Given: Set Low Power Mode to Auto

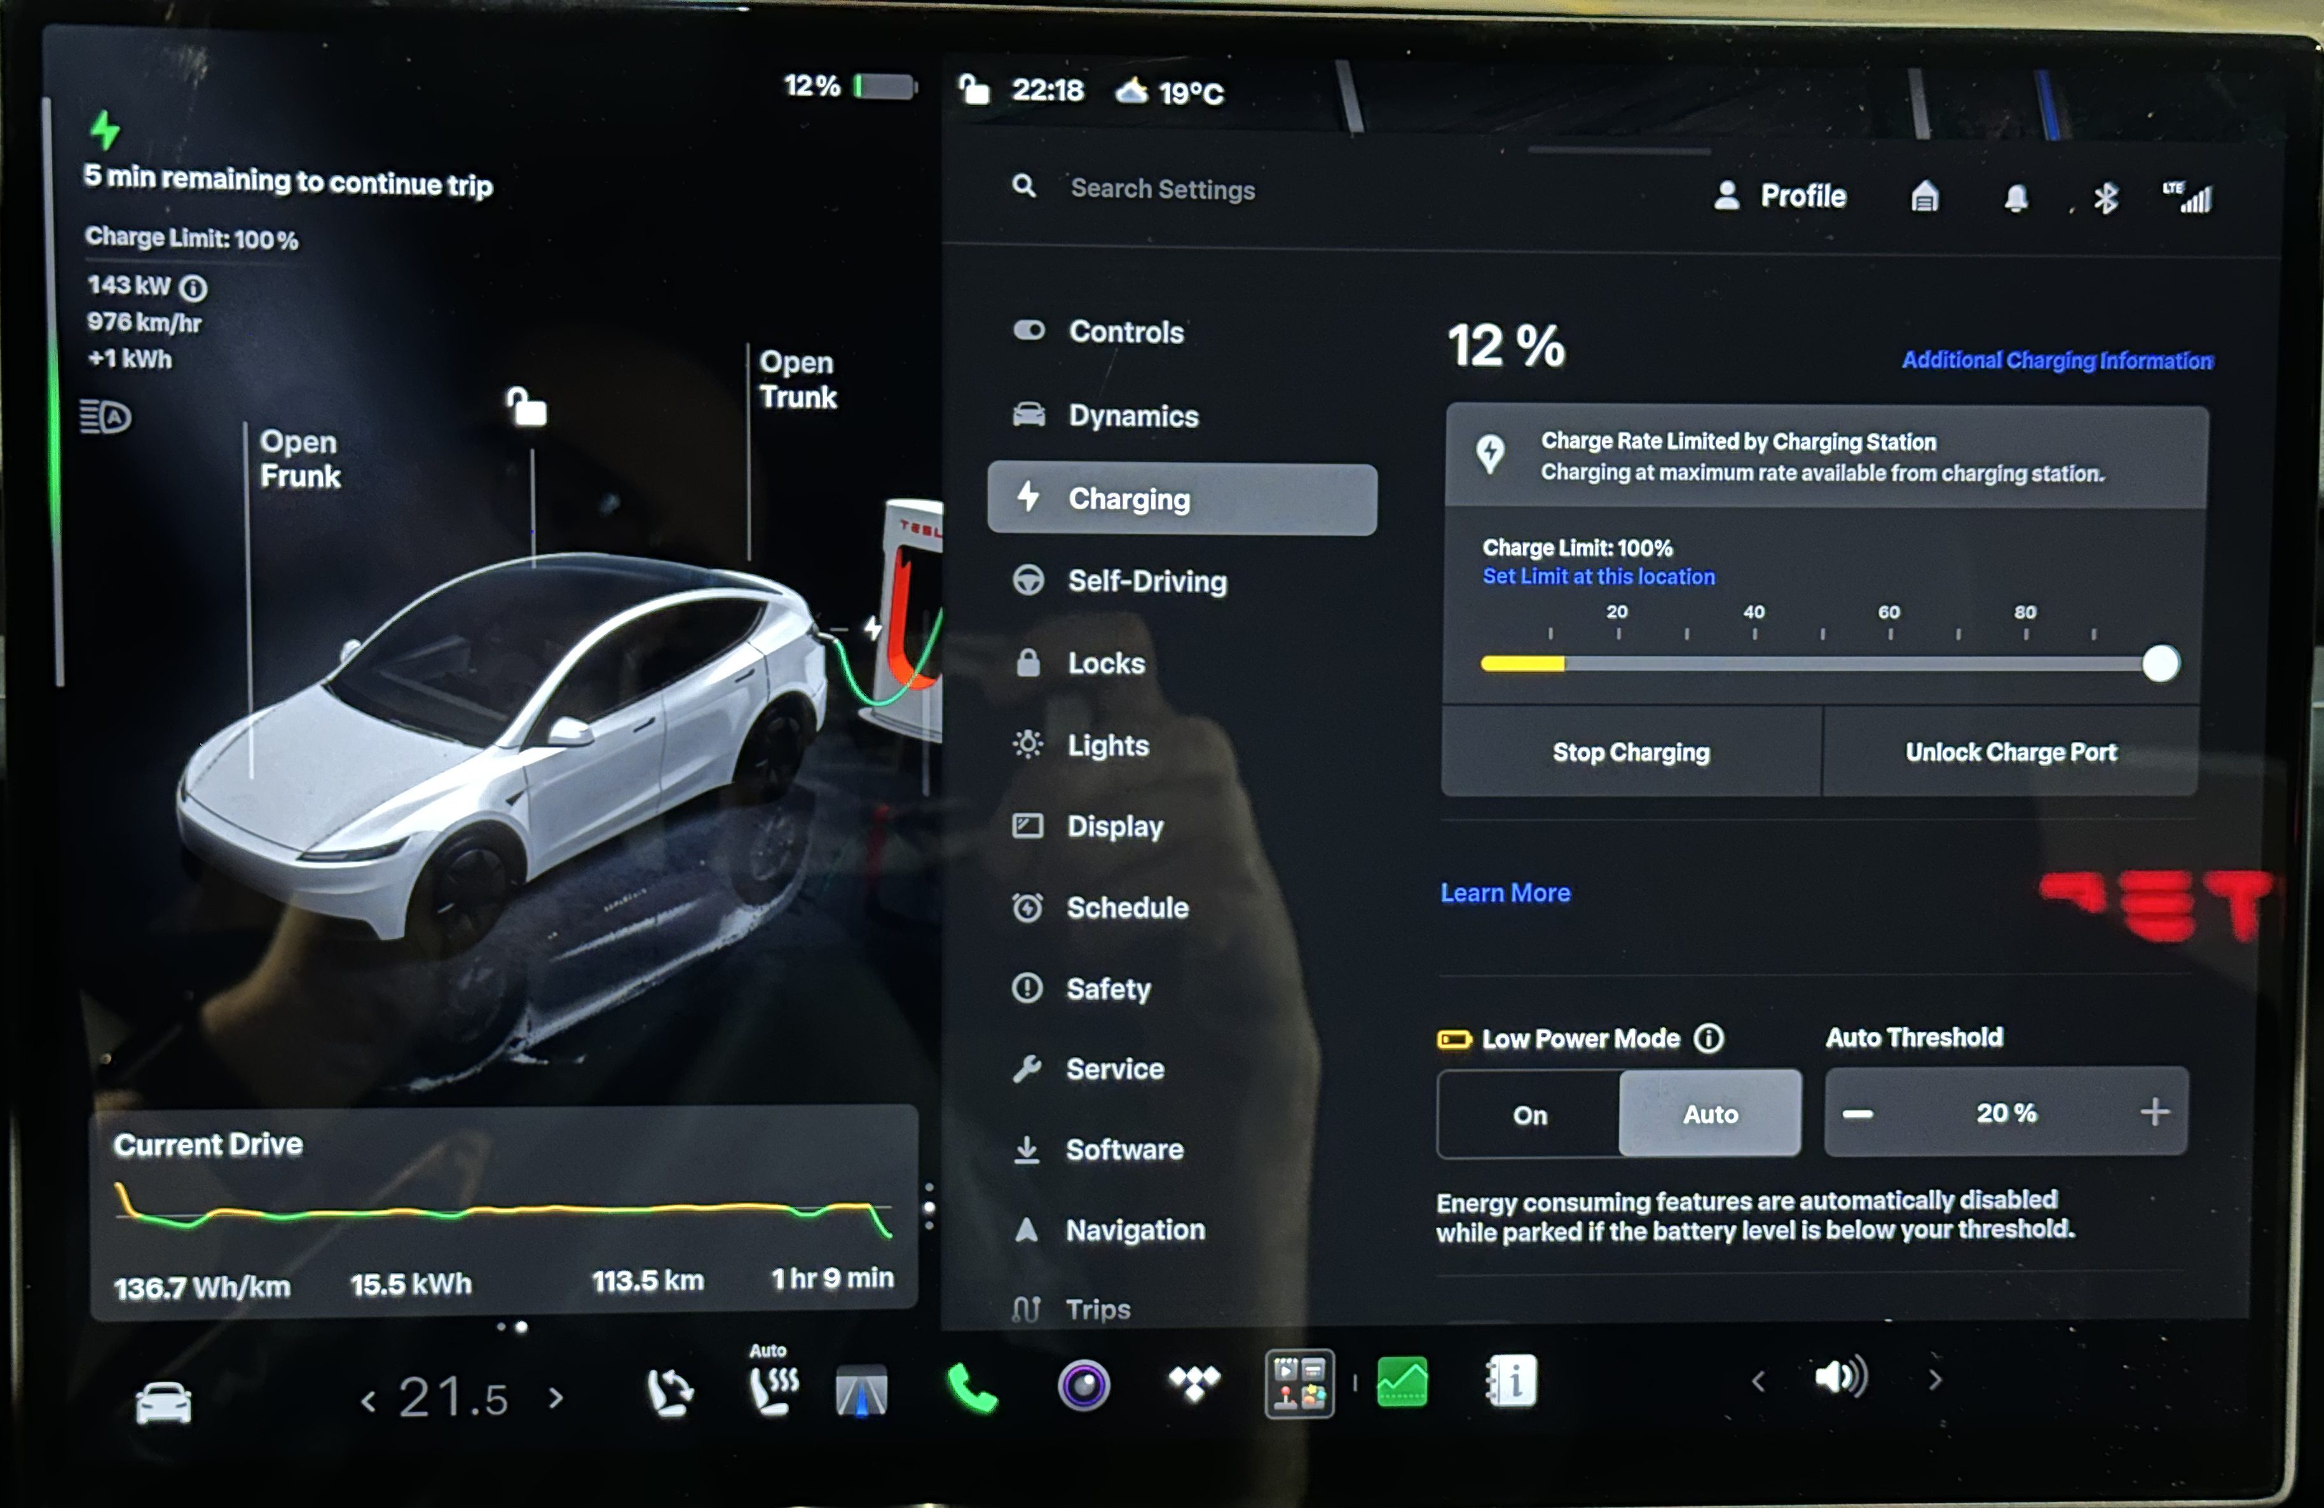Looking at the screenshot, I should pyautogui.click(x=1710, y=1113).
